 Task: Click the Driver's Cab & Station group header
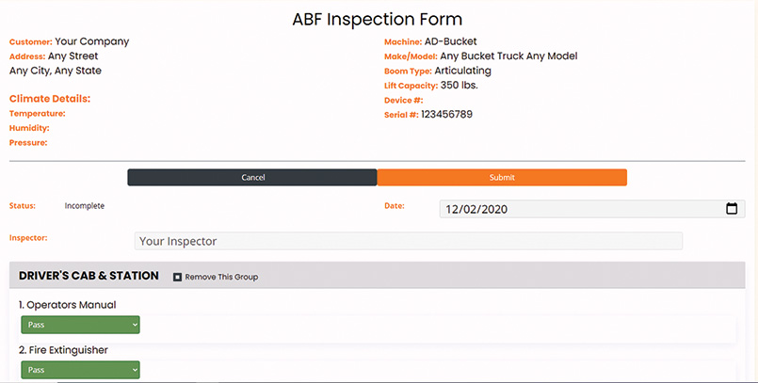89,276
